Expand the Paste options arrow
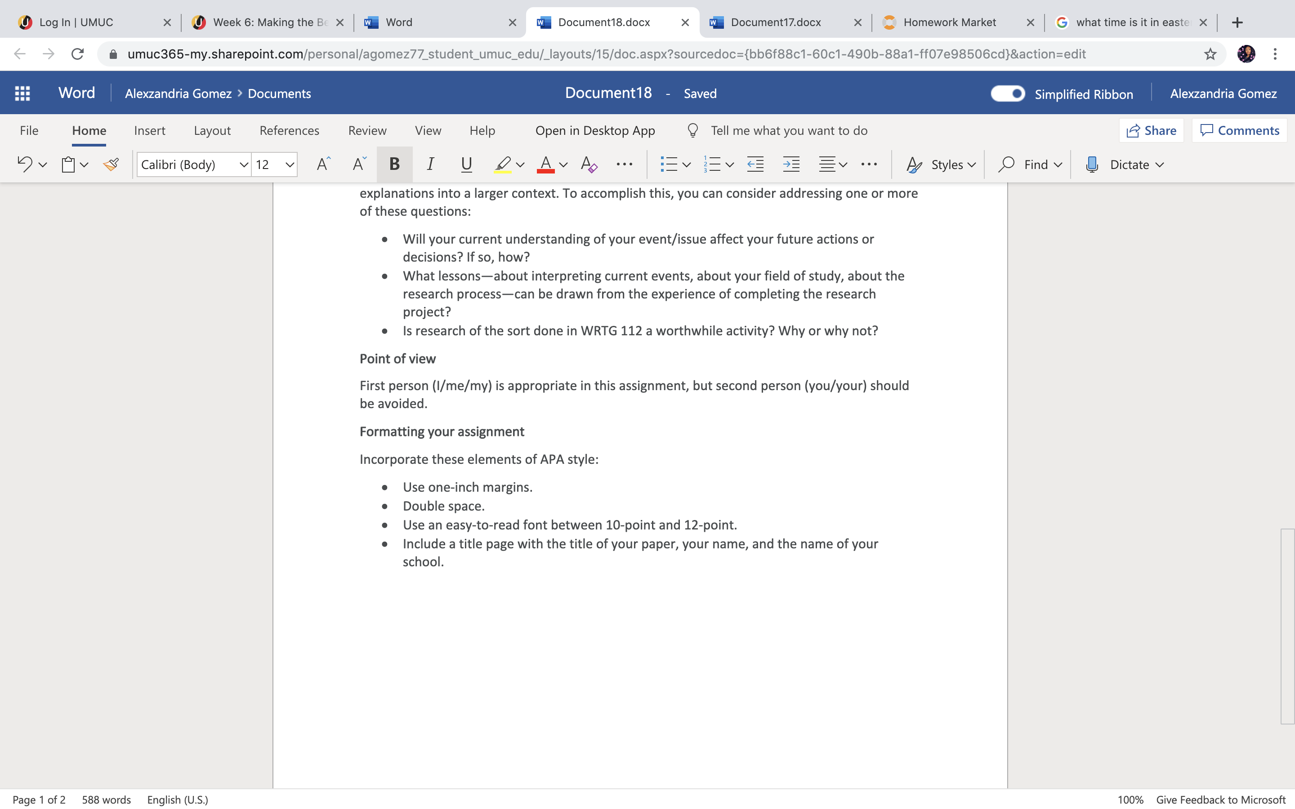This screenshot has height=809, width=1295. [84, 165]
